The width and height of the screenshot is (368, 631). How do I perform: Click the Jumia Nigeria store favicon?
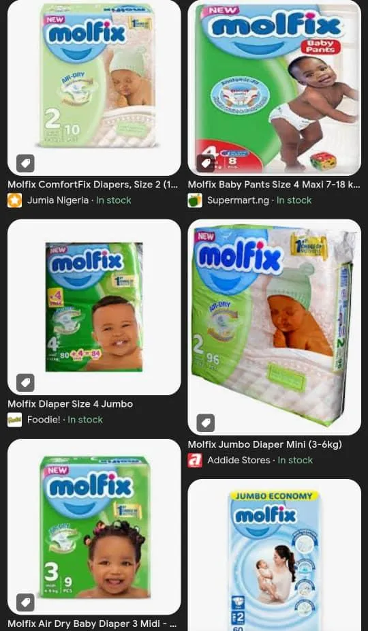coord(14,200)
